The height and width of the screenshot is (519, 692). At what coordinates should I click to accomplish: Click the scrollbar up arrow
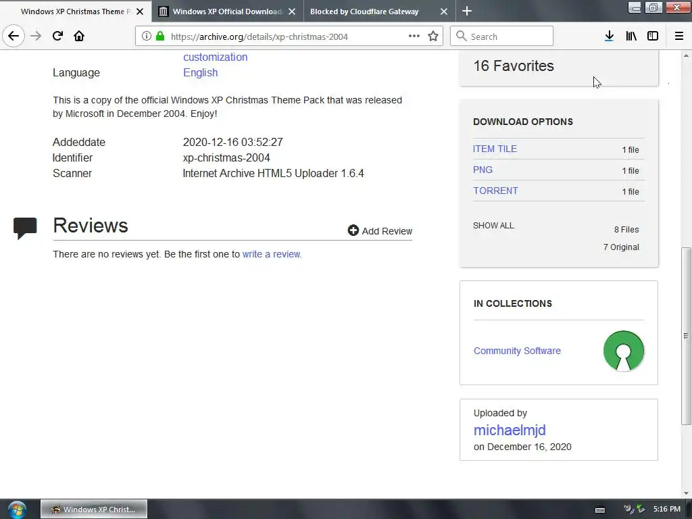tap(686, 55)
